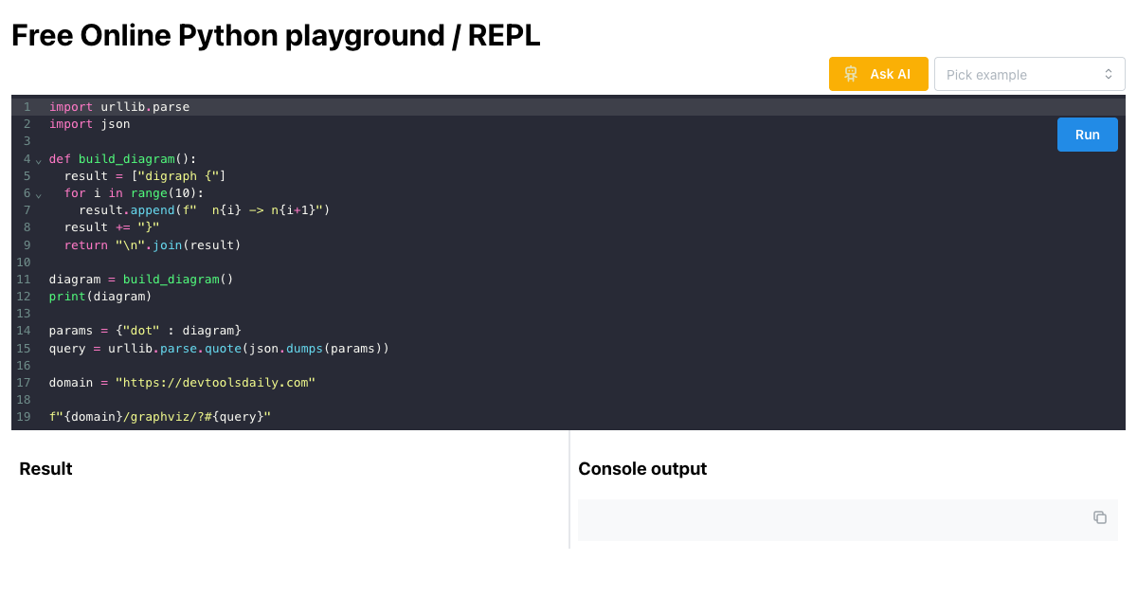Click the print(diagram) statement
The width and height of the screenshot is (1137, 597).
click(99, 296)
